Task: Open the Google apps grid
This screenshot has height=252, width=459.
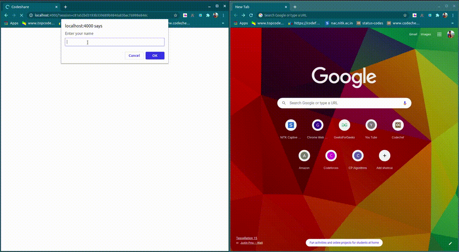Action: click(x=439, y=34)
